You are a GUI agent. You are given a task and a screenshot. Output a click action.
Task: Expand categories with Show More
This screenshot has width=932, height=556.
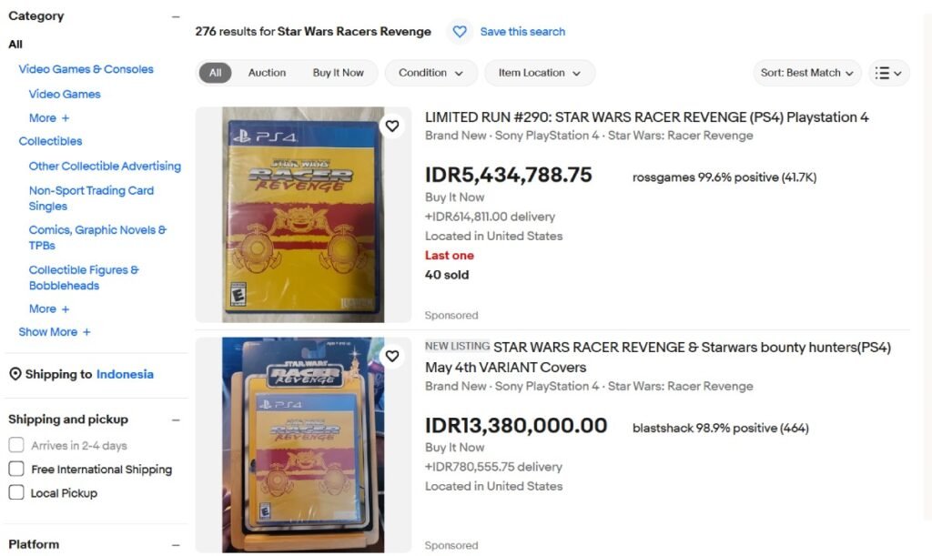coord(55,332)
